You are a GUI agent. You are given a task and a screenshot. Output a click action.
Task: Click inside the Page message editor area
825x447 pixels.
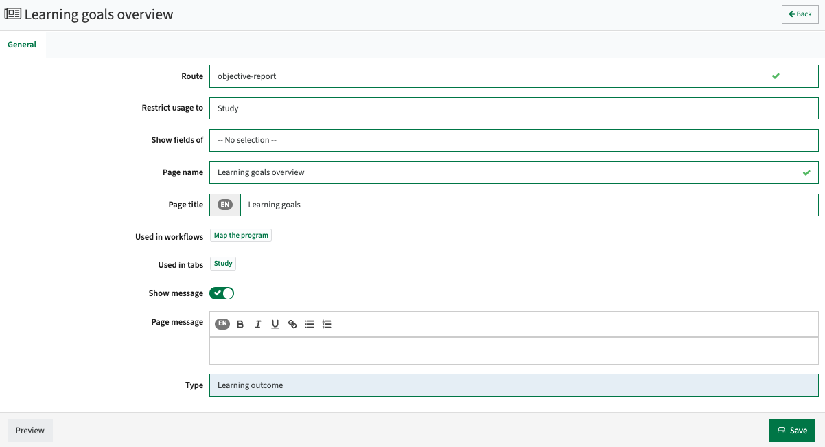point(513,351)
